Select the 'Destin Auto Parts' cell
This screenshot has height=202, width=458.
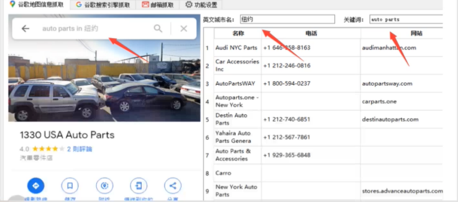[x=238, y=119]
